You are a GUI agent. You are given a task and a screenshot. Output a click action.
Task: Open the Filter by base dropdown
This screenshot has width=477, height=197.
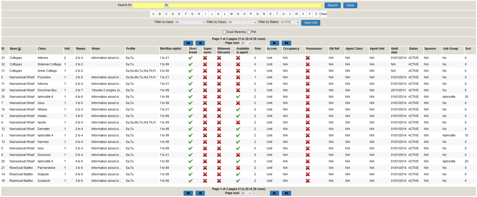tap(190, 22)
